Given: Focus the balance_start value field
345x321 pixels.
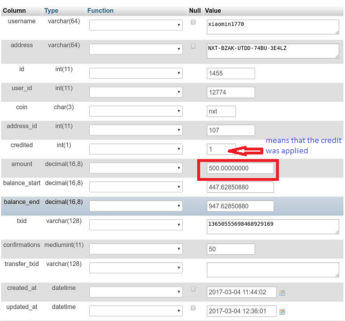Looking at the screenshot, I should coord(240,187).
